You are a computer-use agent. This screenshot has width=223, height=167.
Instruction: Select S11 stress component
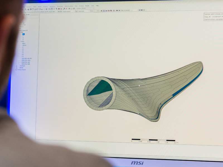(x=23, y=47)
